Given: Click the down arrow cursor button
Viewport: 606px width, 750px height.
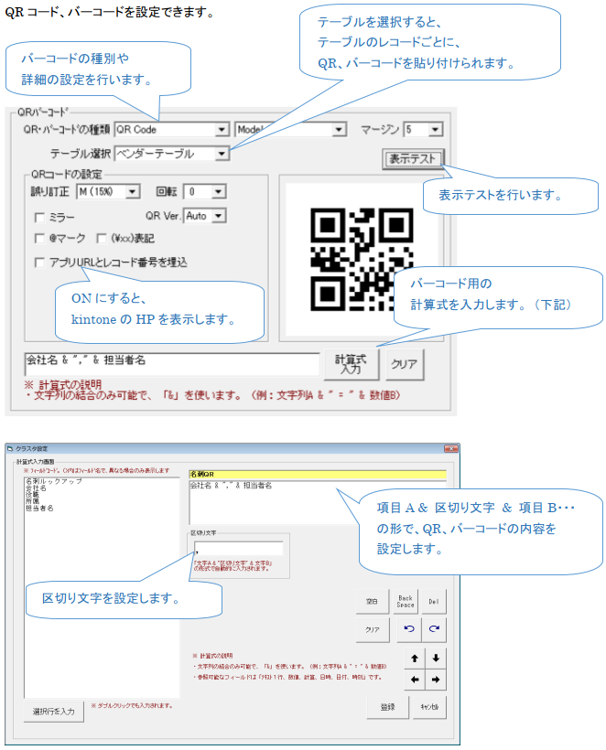Looking at the screenshot, I should point(436,659).
